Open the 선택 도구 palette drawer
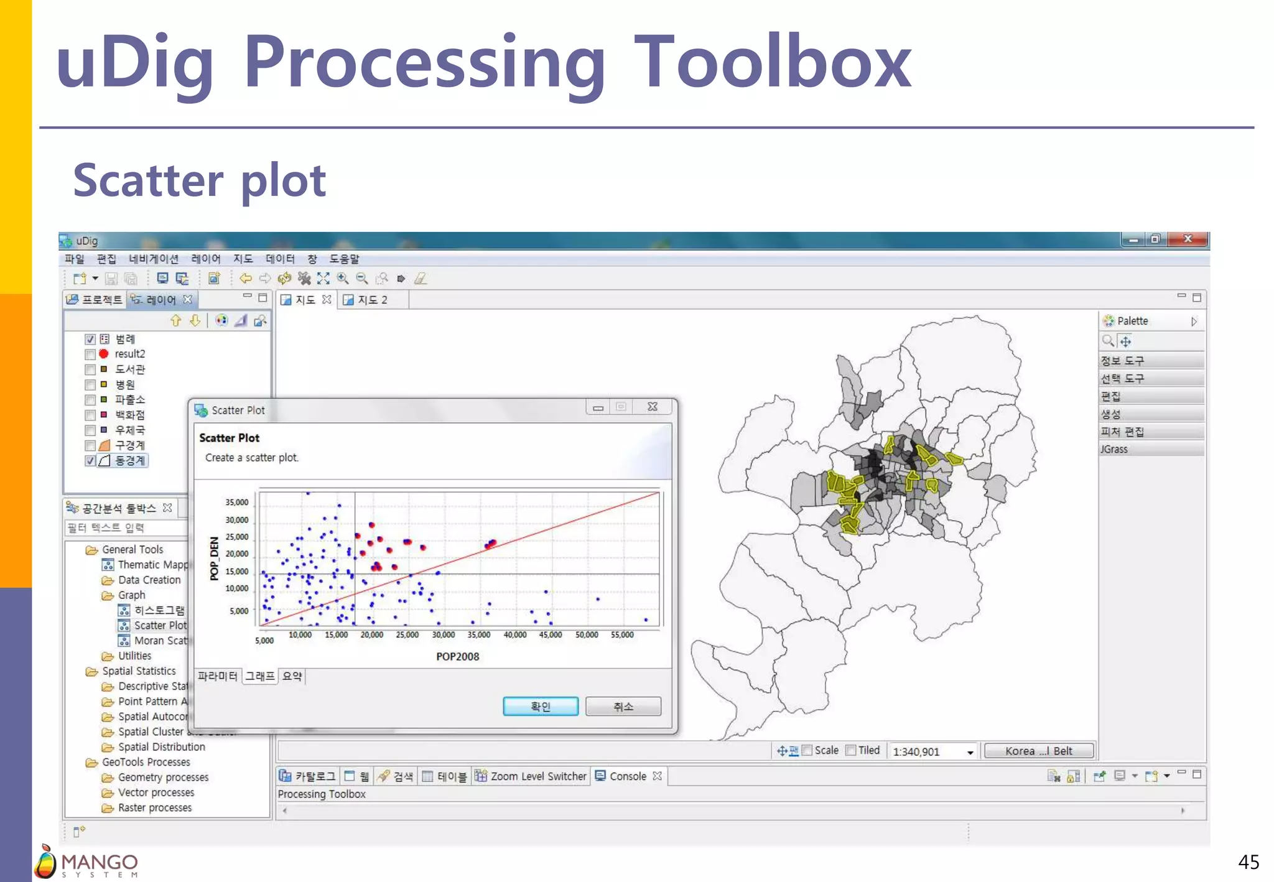This screenshot has height=882, width=1274. (1151, 378)
